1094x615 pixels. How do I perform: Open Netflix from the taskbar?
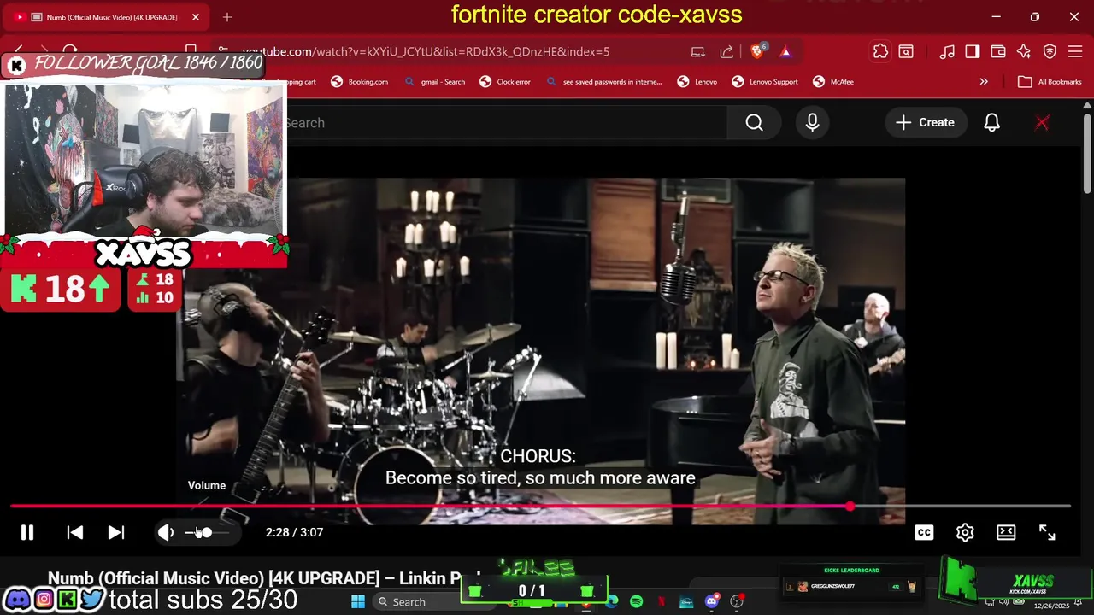tap(662, 602)
